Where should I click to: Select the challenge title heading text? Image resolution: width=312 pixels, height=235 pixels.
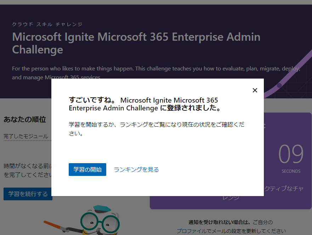coord(136,43)
